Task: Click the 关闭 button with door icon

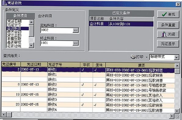Action: coord(168,34)
